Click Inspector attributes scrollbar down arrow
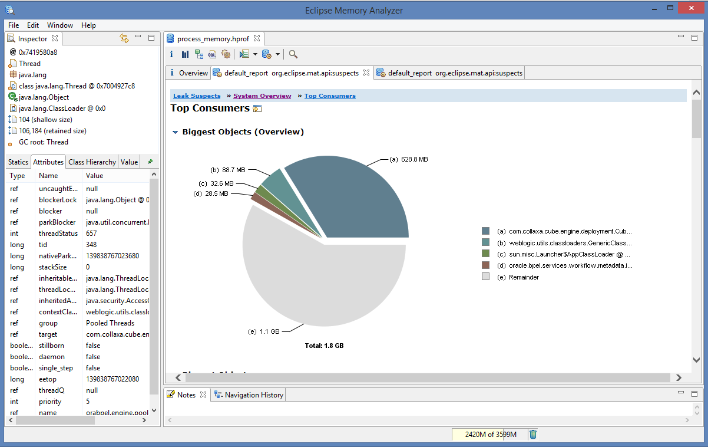This screenshot has width=708, height=447. (x=154, y=410)
